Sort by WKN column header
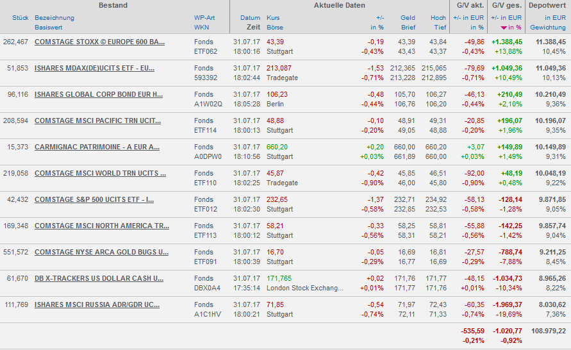The height and width of the screenshot is (350, 571). click(201, 28)
